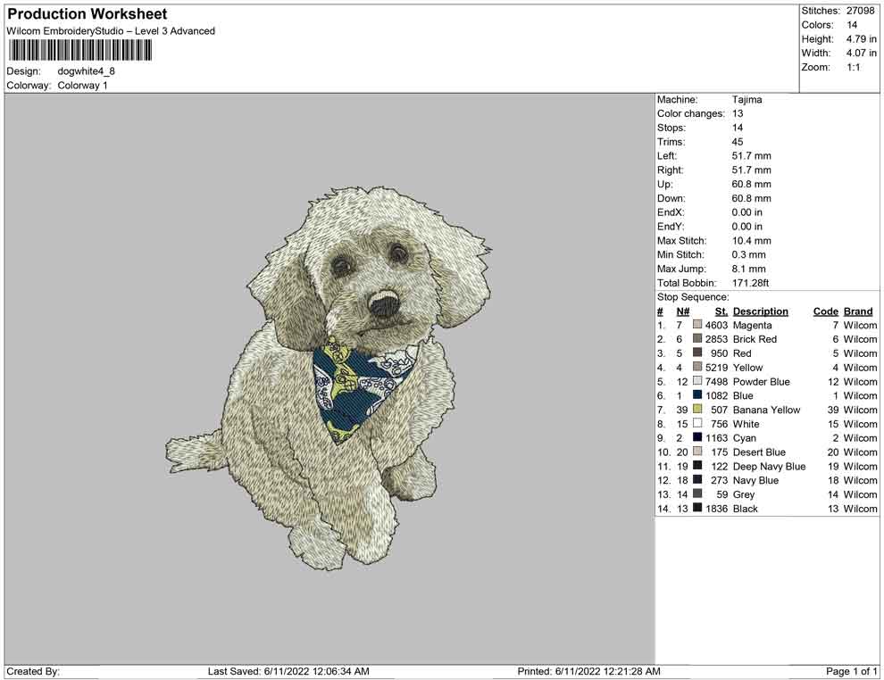Click the 'Navy Blue' description in row 12

click(756, 480)
